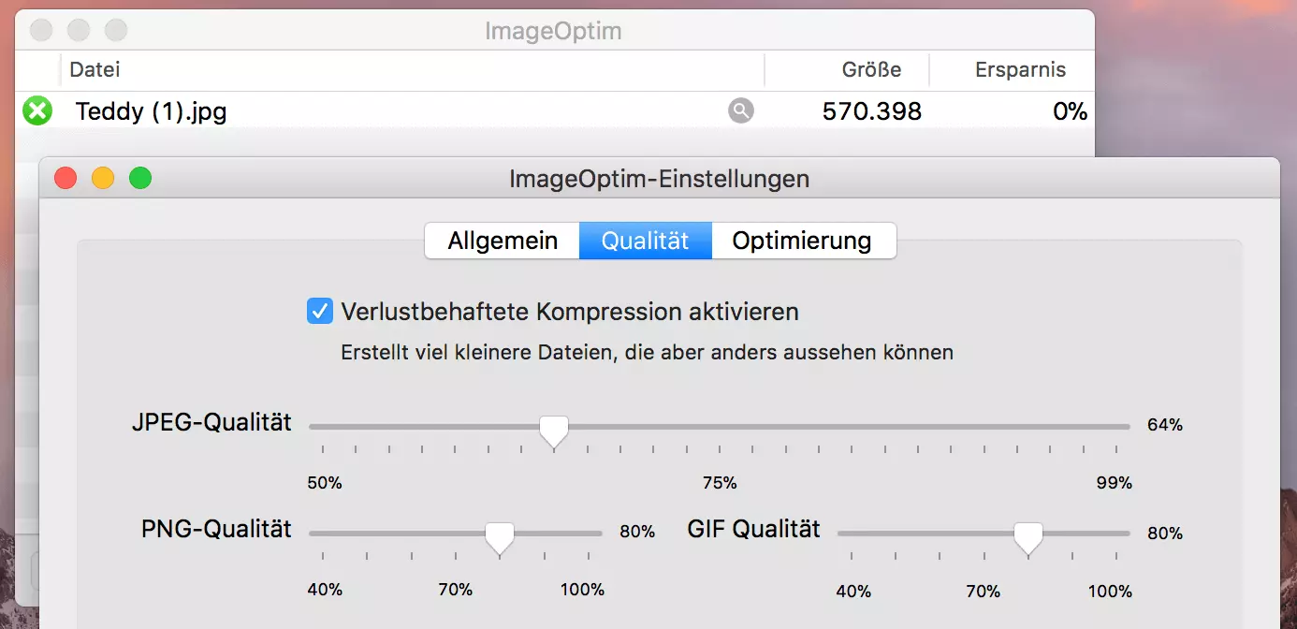Disable Verlustbehaftete Kompression aktivieren checkbox
Image resolution: width=1297 pixels, height=629 pixels.
tap(320, 311)
